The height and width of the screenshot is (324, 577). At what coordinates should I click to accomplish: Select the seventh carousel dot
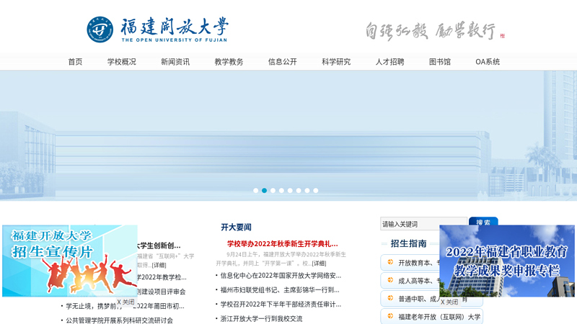coord(307,190)
